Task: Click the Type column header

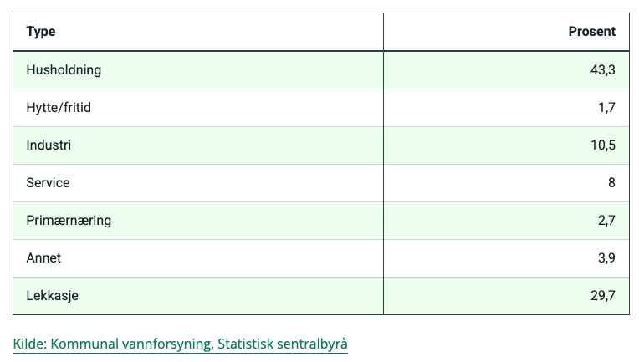Action: (41, 32)
